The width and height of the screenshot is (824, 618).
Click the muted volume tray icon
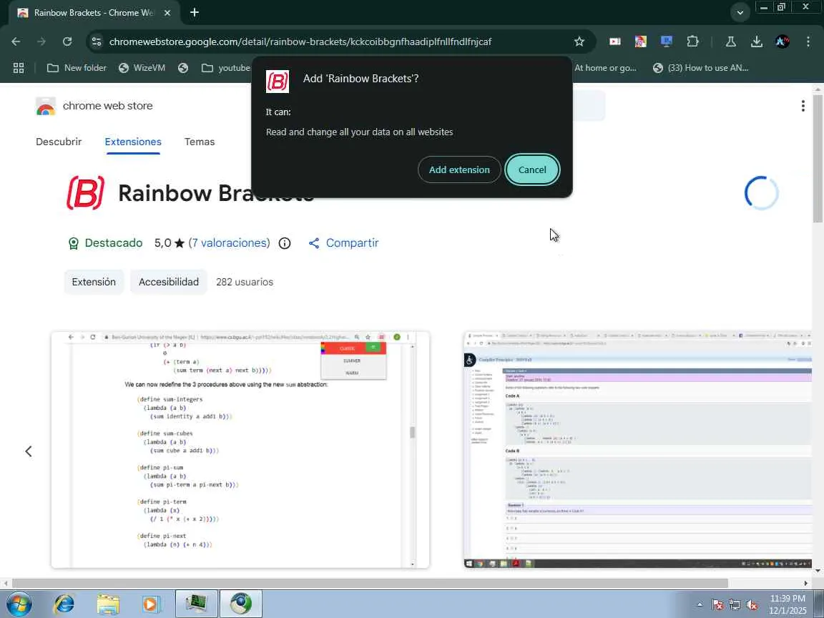[752, 605]
